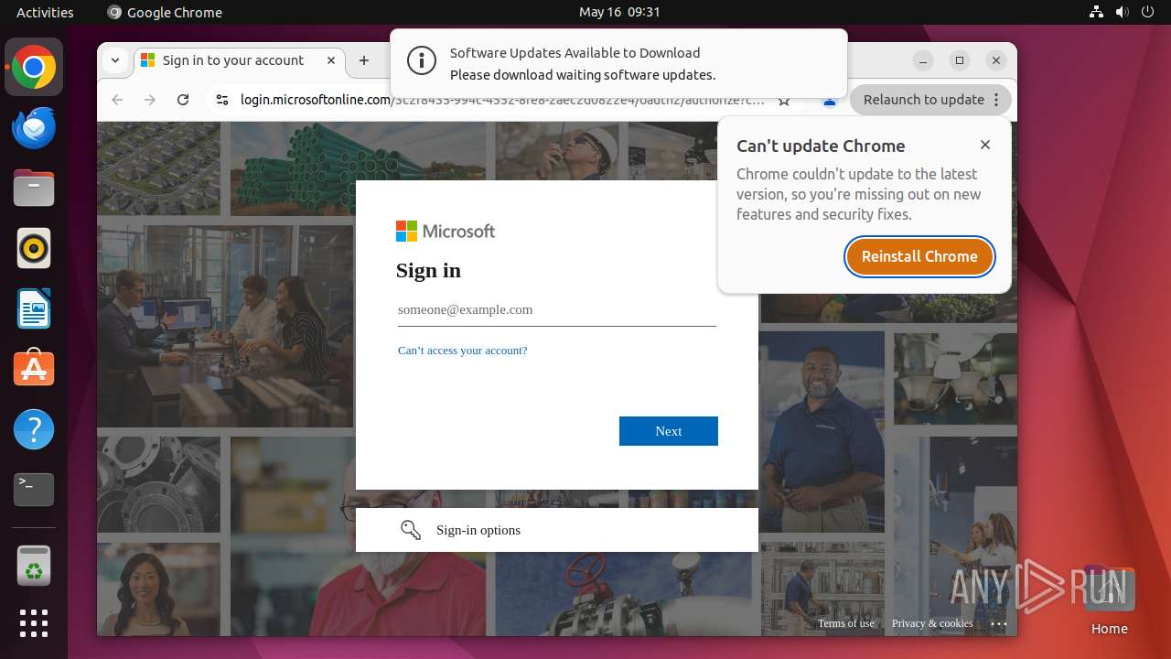The image size is (1171, 659).
Task: Open the Activities overview
Action: (45, 12)
